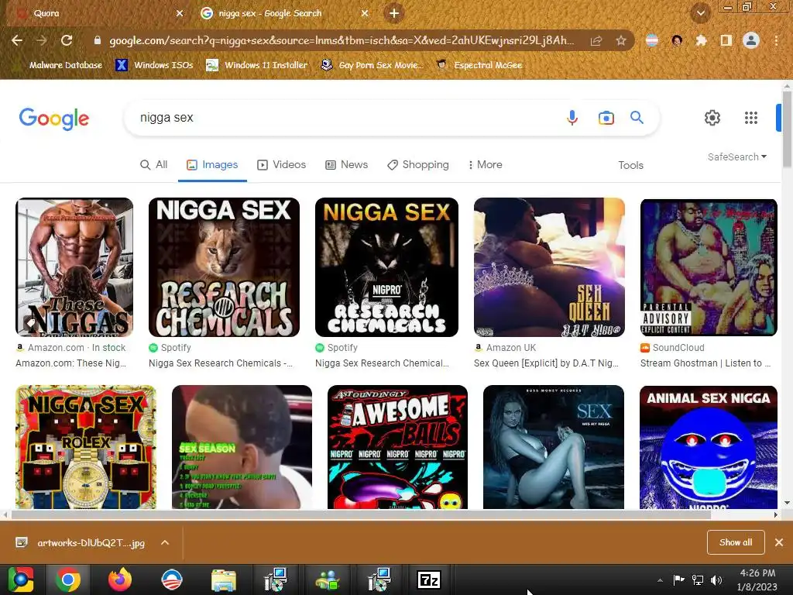Viewport: 793px width, 595px height.
Task: Click the address bar URL
Action: point(342,40)
